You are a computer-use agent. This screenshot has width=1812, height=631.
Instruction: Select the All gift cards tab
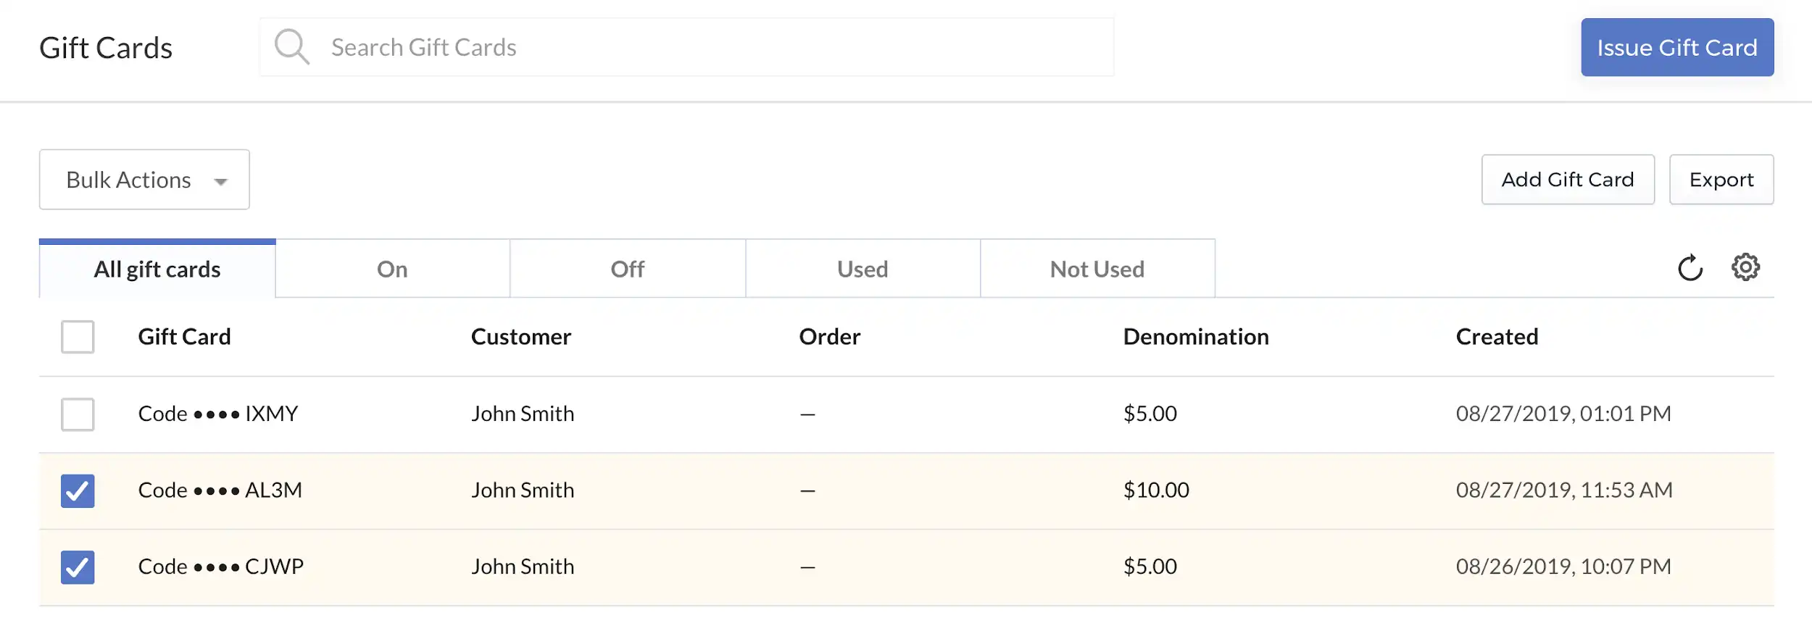coord(157,269)
